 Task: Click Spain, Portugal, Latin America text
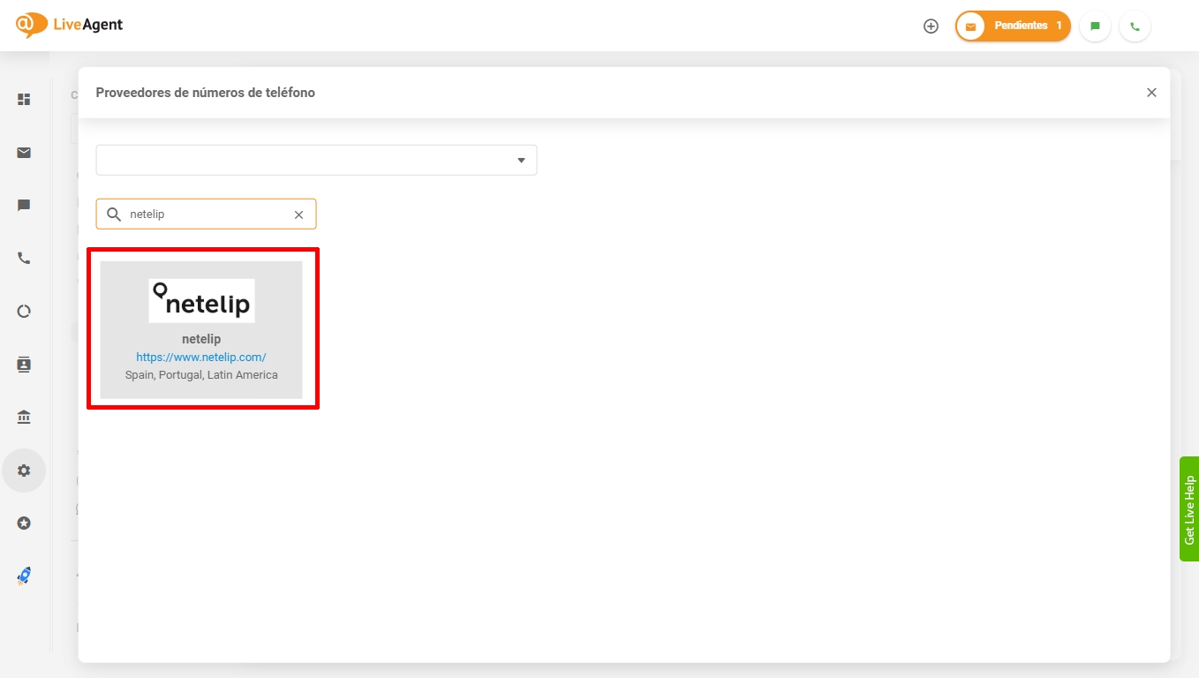coord(201,375)
